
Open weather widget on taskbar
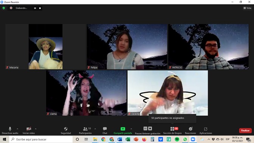click(x=202, y=139)
